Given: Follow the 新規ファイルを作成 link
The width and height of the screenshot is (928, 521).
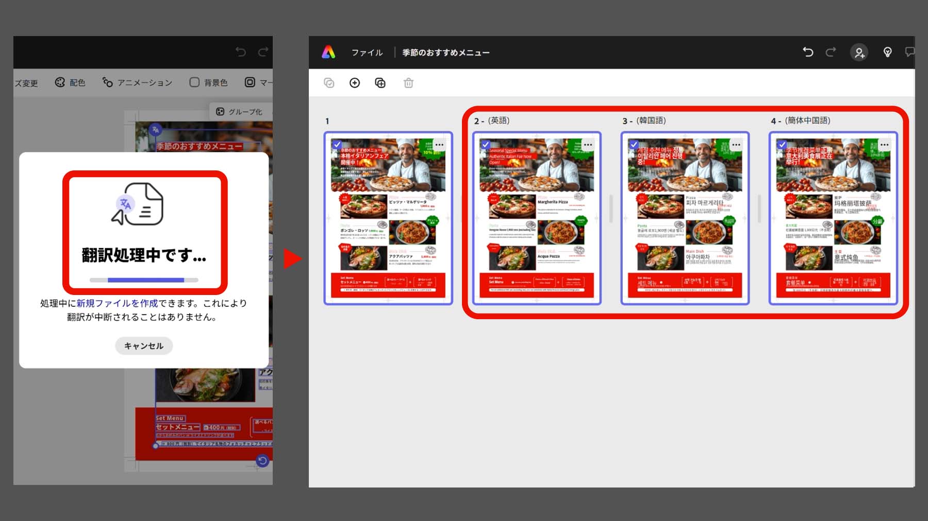Looking at the screenshot, I should (x=117, y=303).
